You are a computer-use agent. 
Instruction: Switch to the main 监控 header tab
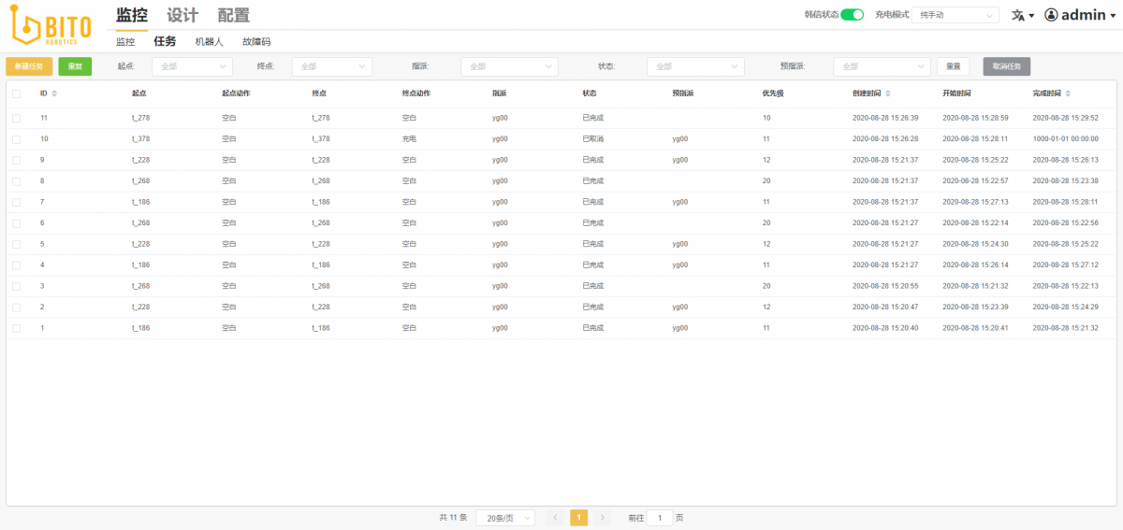[x=132, y=15]
